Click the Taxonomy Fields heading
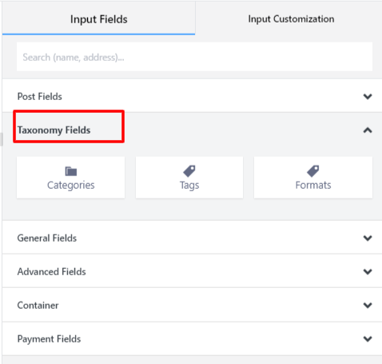Image resolution: width=382 pixels, height=364 pixels. tap(54, 130)
